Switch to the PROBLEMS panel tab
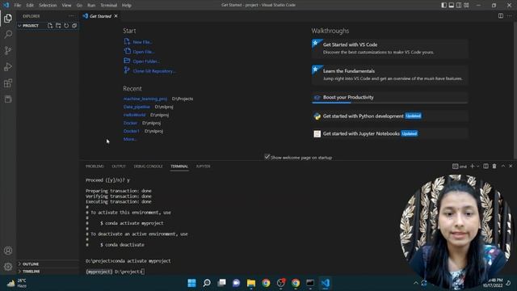The image size is (517, 291). tap(95, 167)
